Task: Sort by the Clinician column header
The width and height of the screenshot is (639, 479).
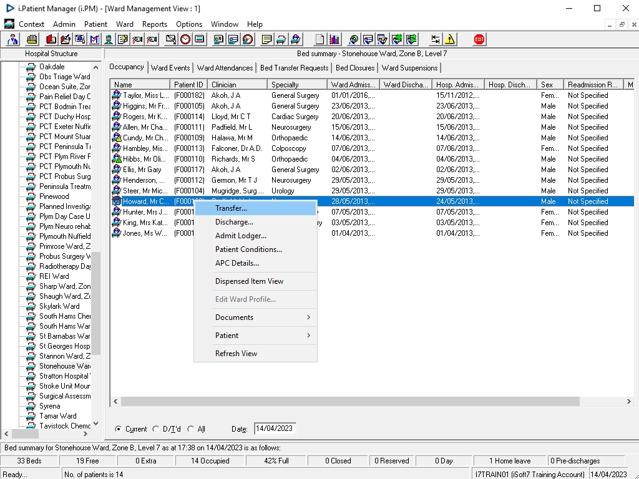Action: pos(237,85)
